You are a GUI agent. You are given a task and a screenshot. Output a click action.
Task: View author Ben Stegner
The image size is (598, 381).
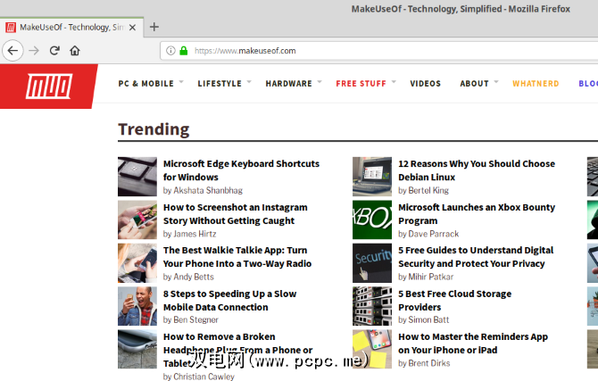[195, 320]
